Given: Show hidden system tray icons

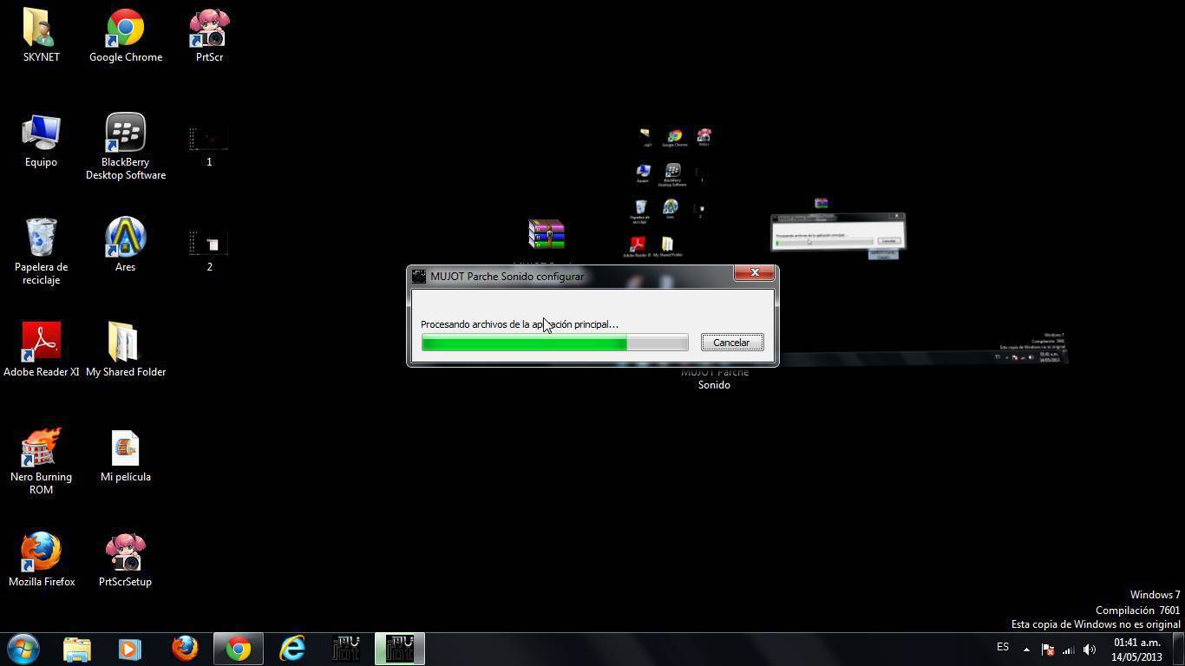Looking at the screenshot, I should pyautogui.click(x=1026, y=650).
